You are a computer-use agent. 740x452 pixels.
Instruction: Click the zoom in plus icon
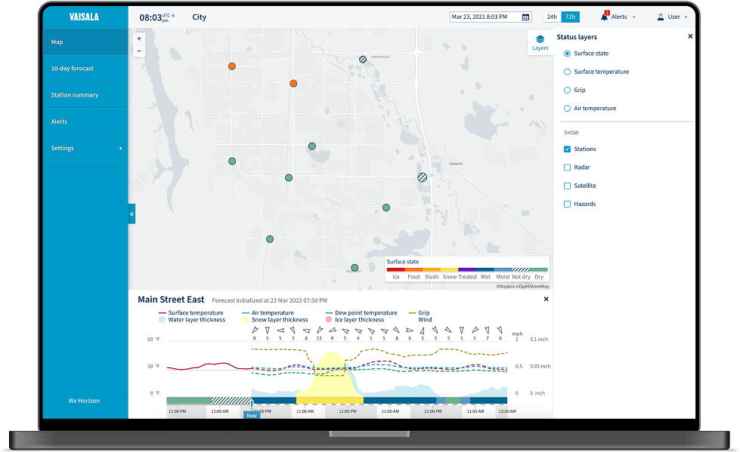[x=139, y=37]
